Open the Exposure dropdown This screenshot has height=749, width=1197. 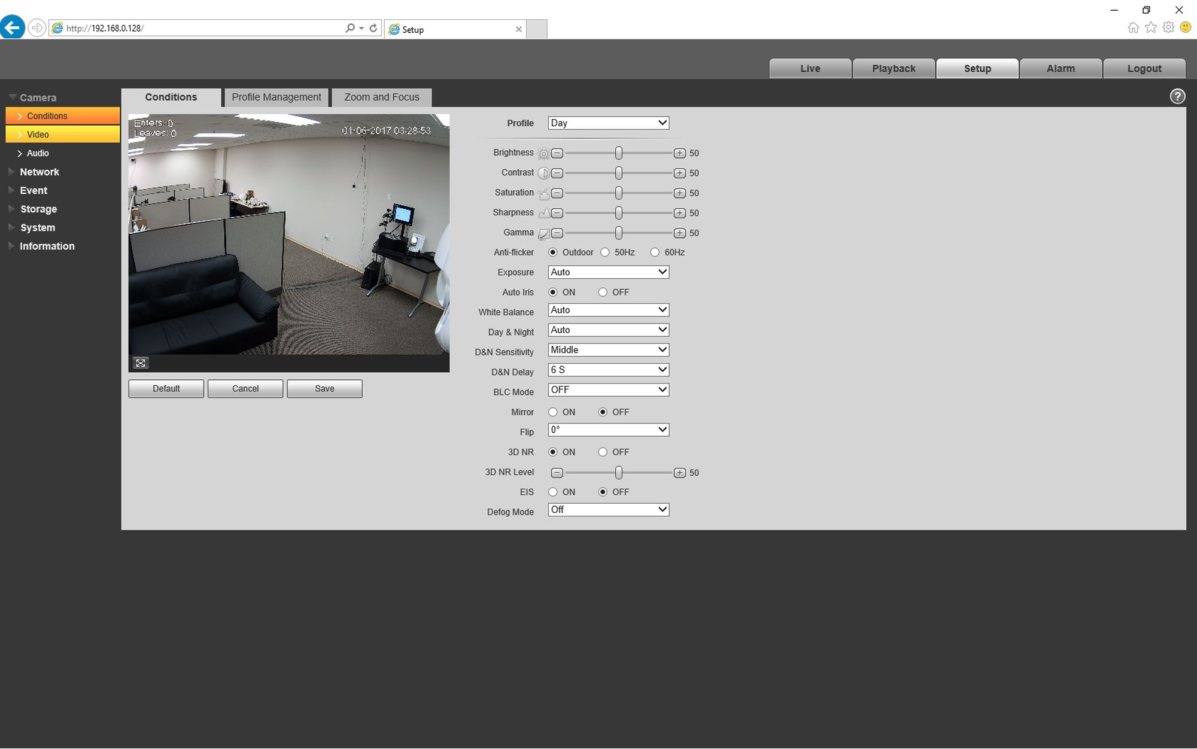tap(609, 272)
